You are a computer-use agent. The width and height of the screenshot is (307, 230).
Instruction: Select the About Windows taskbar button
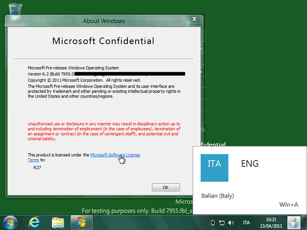[82, 222]
